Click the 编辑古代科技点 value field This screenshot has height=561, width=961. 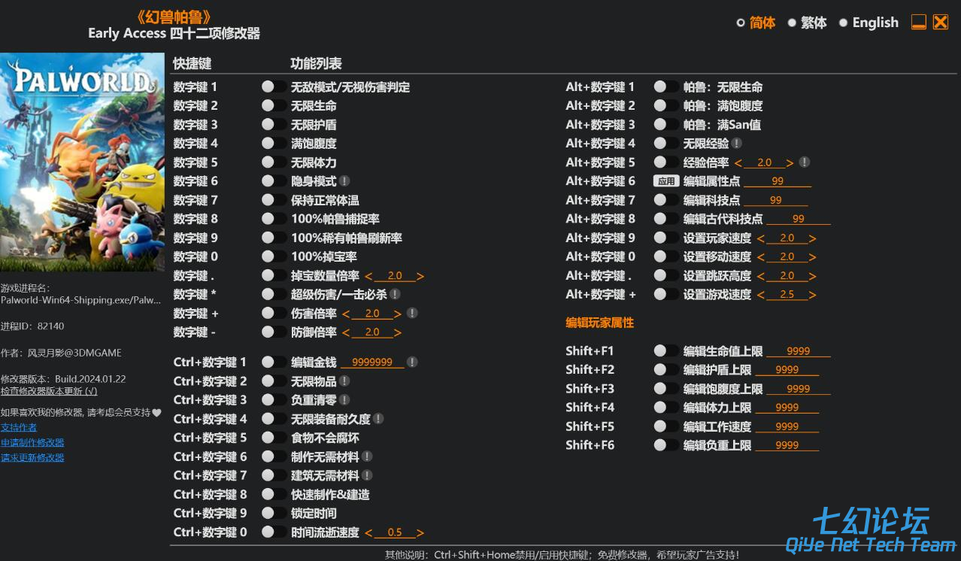tap(799, 219)
